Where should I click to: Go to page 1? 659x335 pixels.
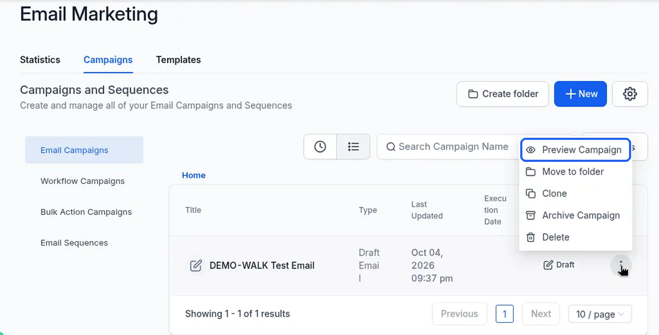pos(505,314)
